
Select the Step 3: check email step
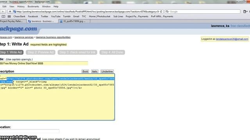(x=77, y=52)
